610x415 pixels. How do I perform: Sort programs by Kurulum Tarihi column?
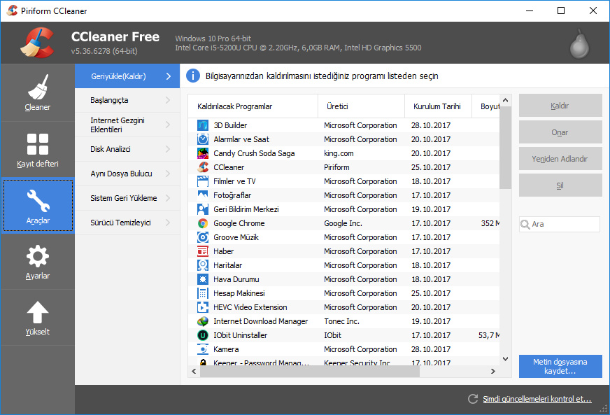[x=439, y=106]
